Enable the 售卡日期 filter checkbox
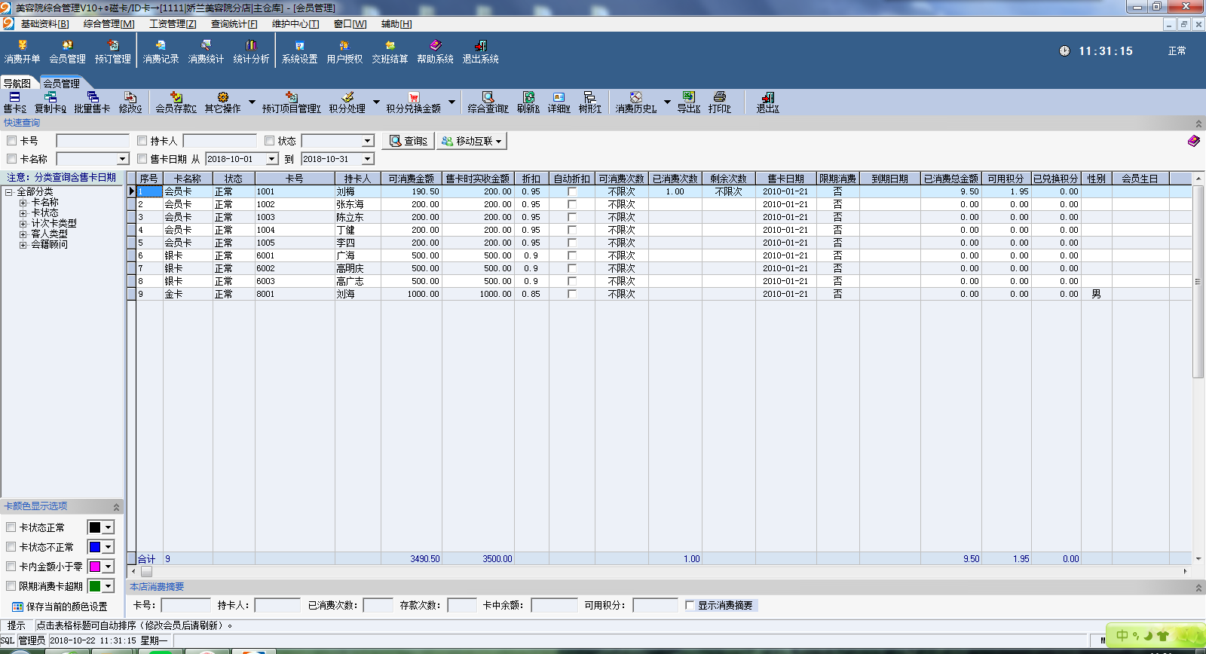 (x=142, y=159)
